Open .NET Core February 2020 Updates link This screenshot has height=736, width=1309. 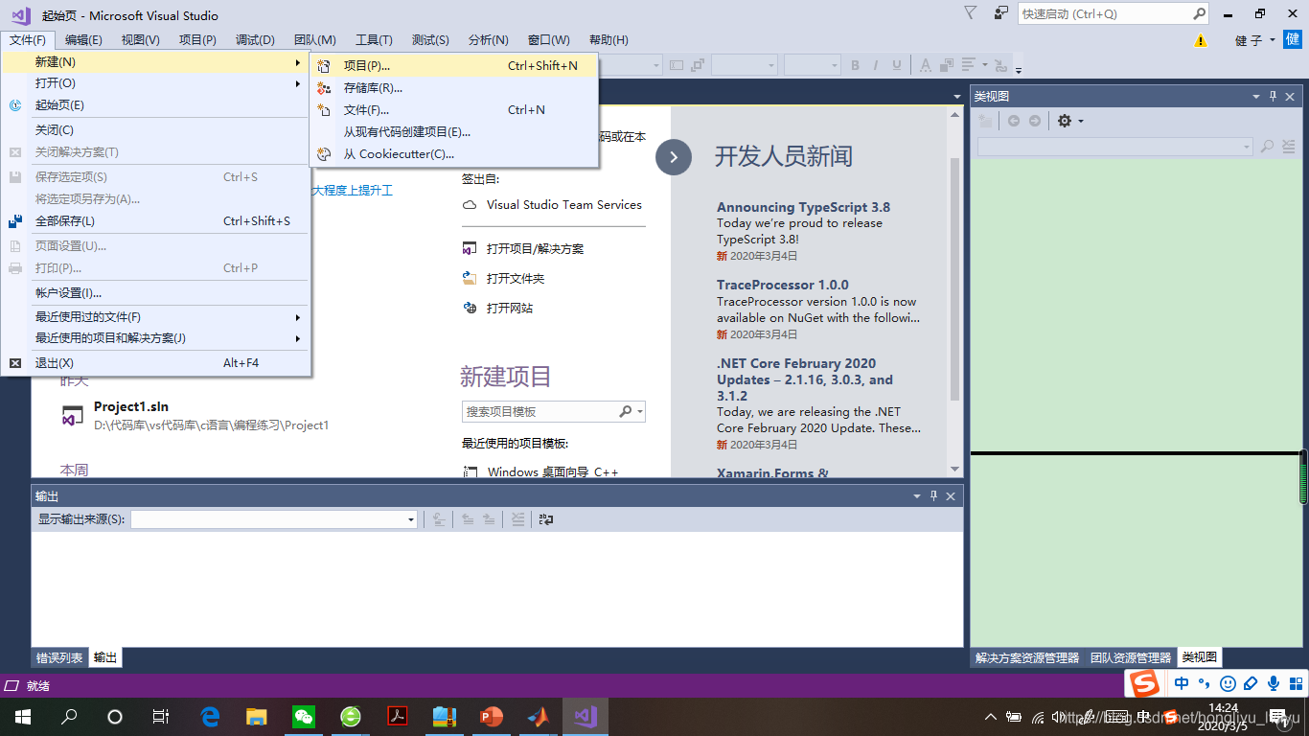[805, 379]
